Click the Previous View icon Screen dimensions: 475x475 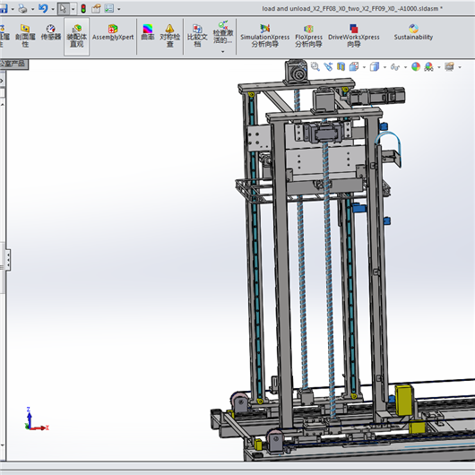[328, 66]
